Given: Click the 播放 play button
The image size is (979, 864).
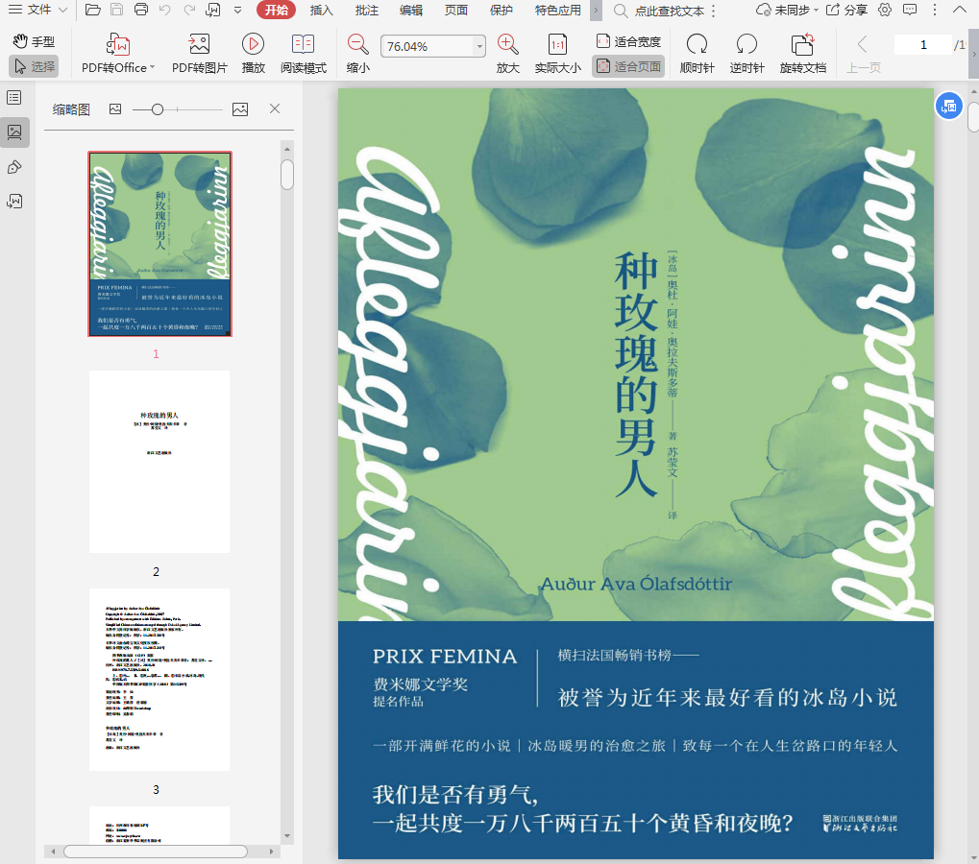Looking at the screenshot, I should (253, 54).
